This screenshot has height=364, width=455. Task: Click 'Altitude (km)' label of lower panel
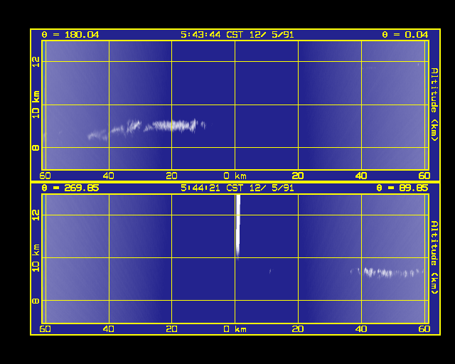click(434, 258)
